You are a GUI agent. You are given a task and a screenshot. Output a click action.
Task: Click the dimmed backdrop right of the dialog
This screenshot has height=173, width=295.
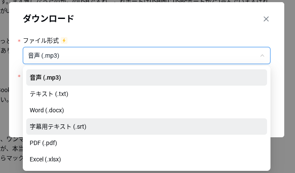[289, 86]
